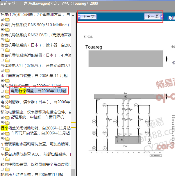Select 车窗玻璃刮水器和清洗装置 tree item

pos(35,144)
